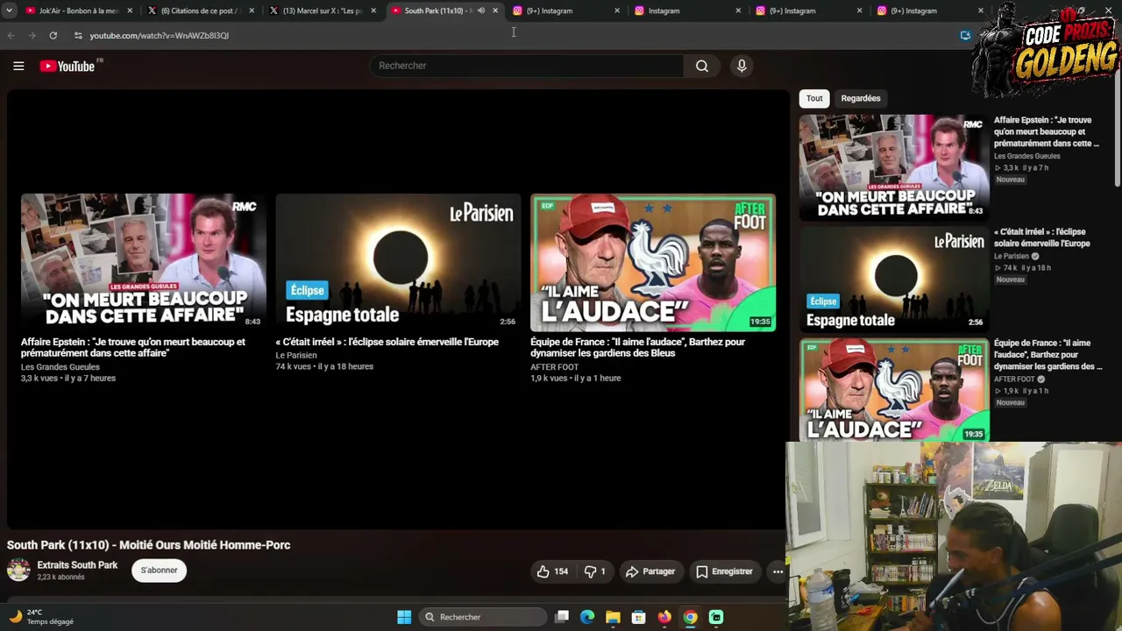Viewport: 1122px width, 631px height.
Task: Go forward in browser history
Action: 32,35
